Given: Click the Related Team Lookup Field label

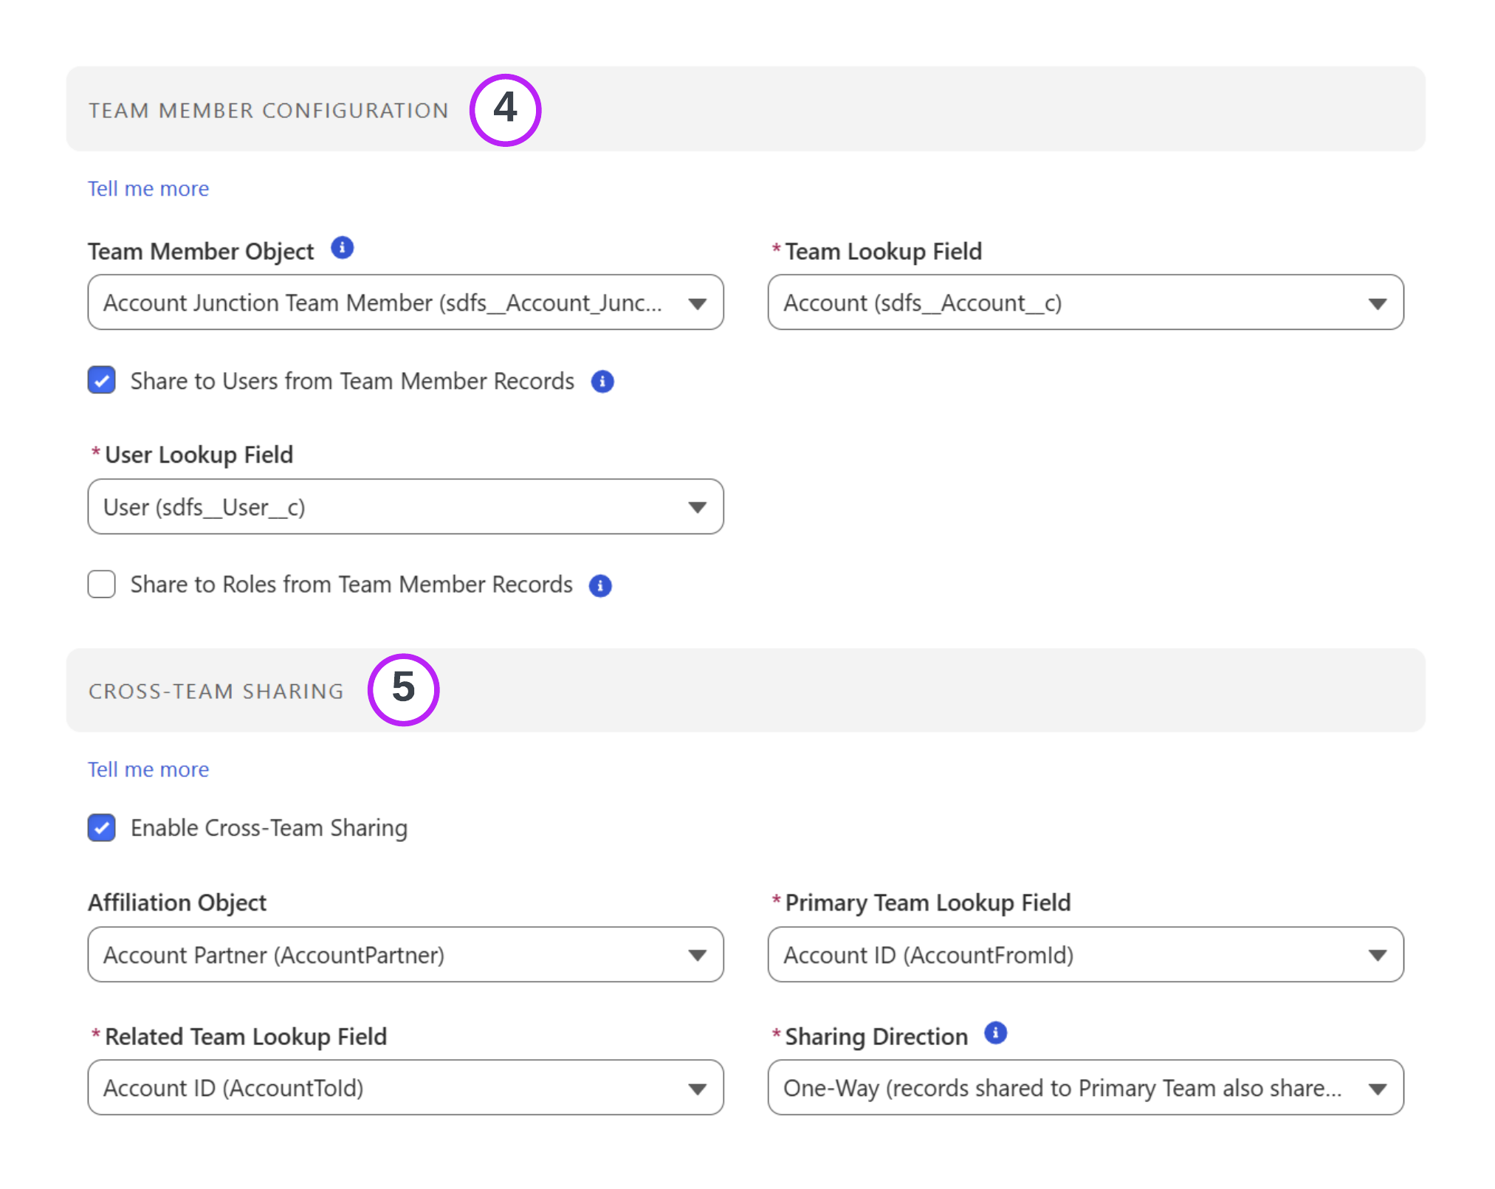Looking at the screenshot, I should pyautogui.click(x=246, y=1037).
